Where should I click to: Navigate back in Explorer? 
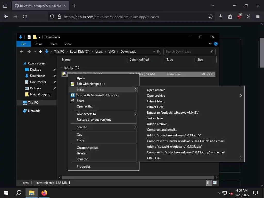coord(21,52)
